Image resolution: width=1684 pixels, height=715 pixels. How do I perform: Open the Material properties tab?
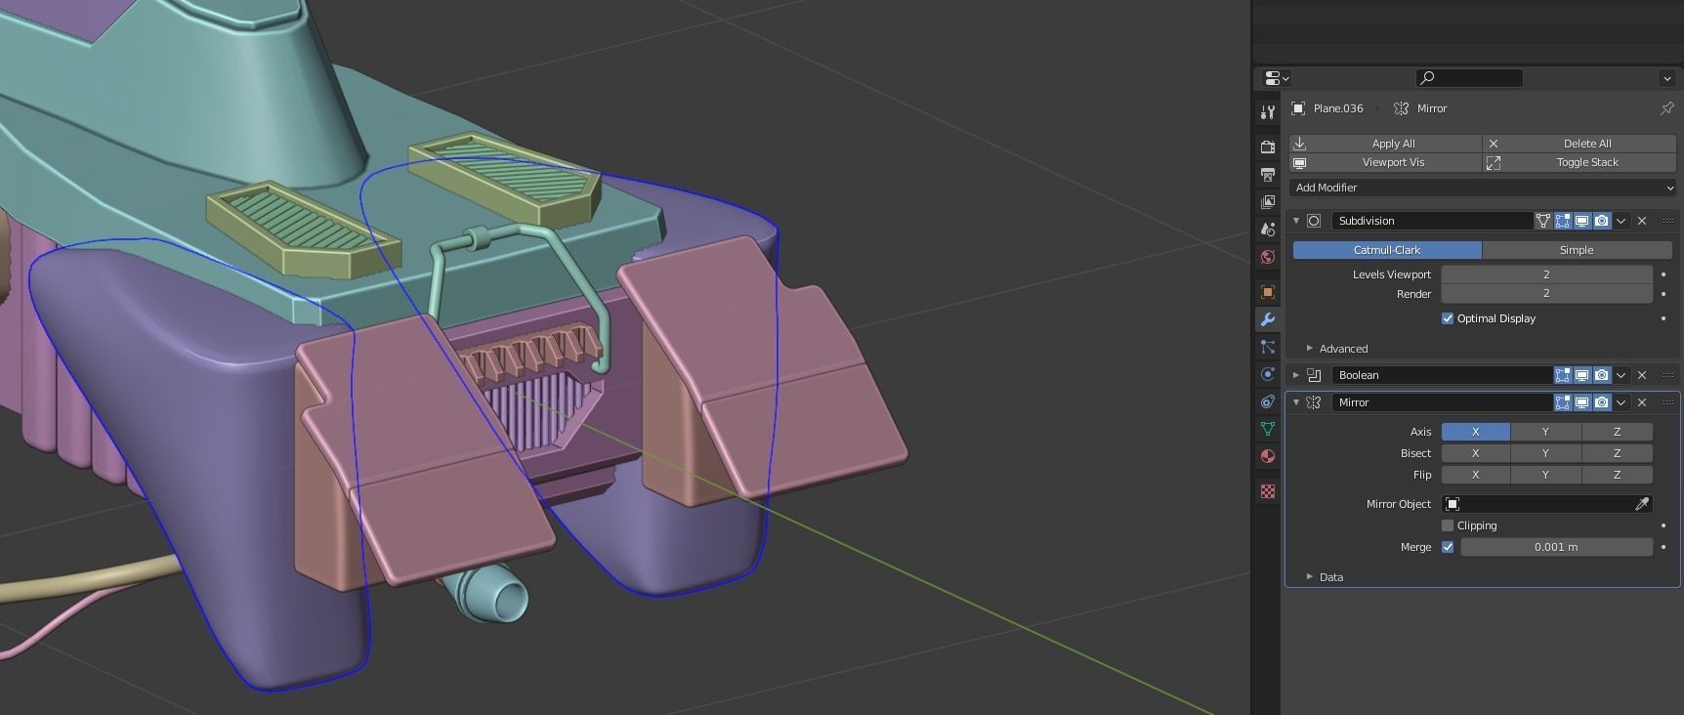pos(1267,456)
